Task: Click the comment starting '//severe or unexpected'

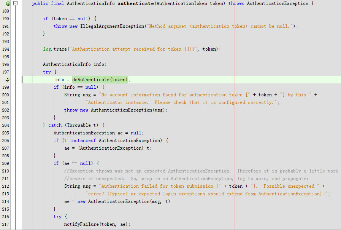Action: pyautogui.click(x=186, y=179)
